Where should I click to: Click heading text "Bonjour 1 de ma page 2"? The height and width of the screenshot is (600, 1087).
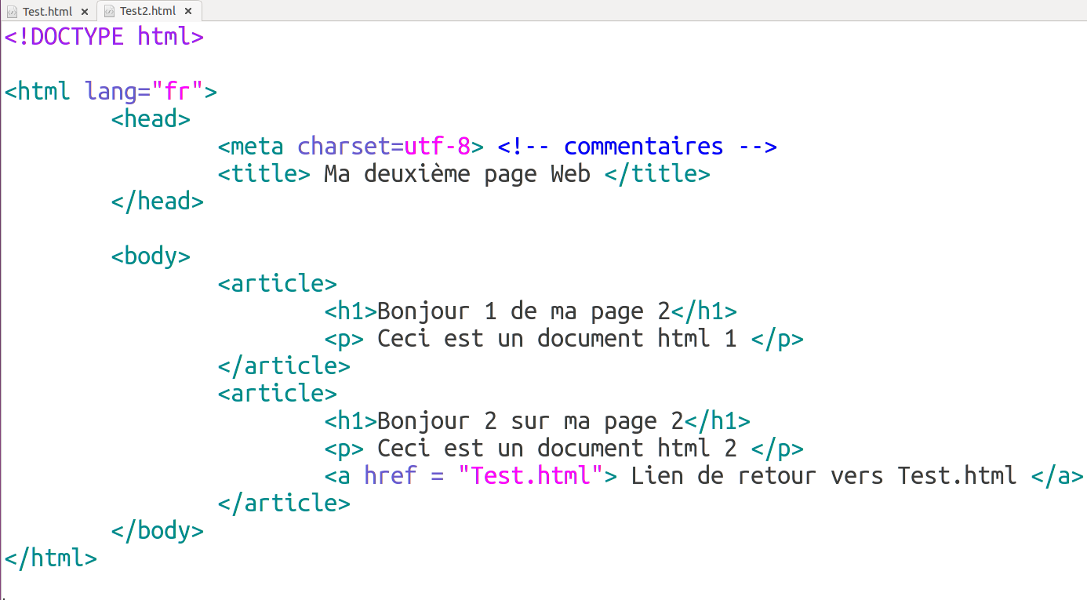[523, 311]
